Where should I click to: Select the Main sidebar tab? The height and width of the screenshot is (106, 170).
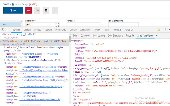[10, 25]
